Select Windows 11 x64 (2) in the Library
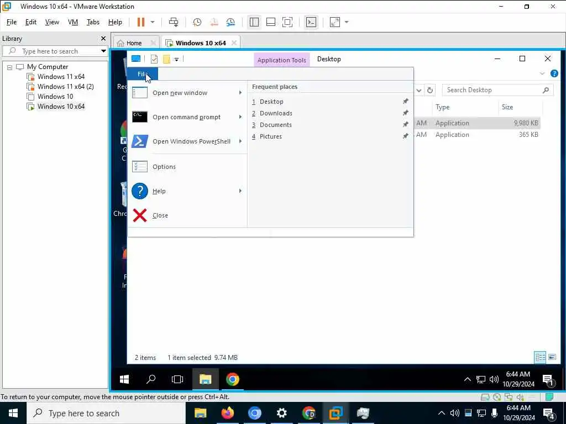The width and height of the screenshot is (566, 424). (65, 87)
